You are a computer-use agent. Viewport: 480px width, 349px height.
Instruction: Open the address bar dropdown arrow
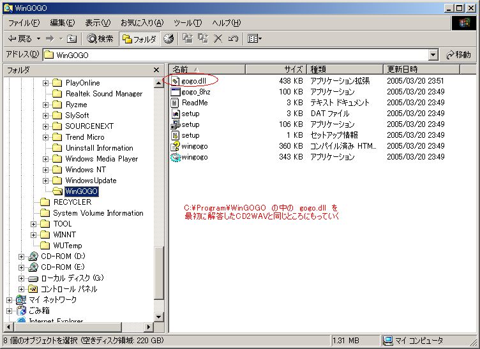pos(433,55)
